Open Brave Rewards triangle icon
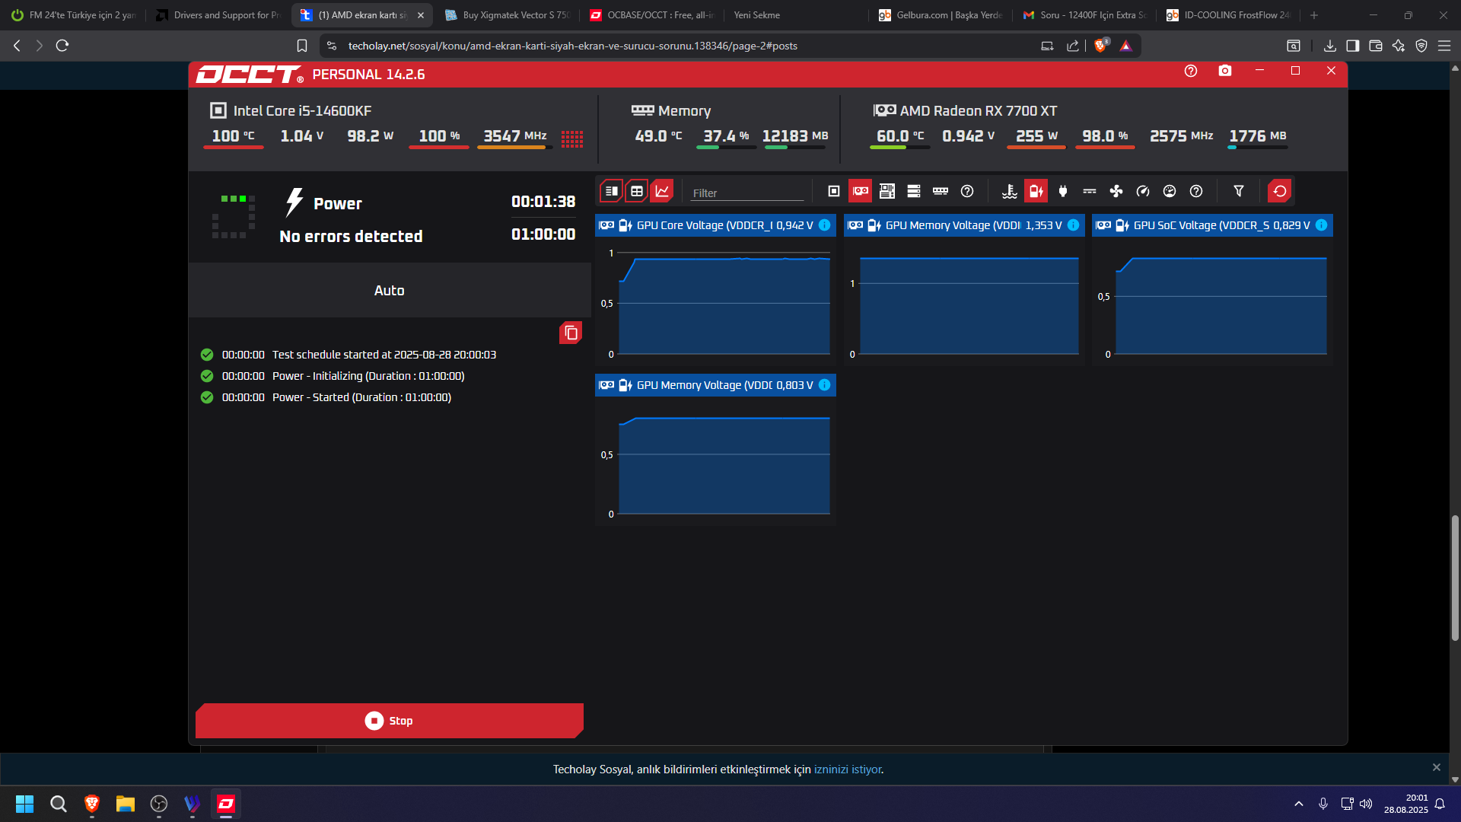Image resolution: width=1461 pixels, height=822 pixels. (x=1126, y=46)
